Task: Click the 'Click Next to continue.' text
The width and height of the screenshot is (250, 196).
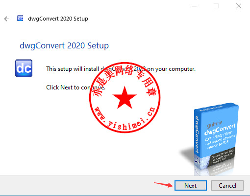Action: 75,87
